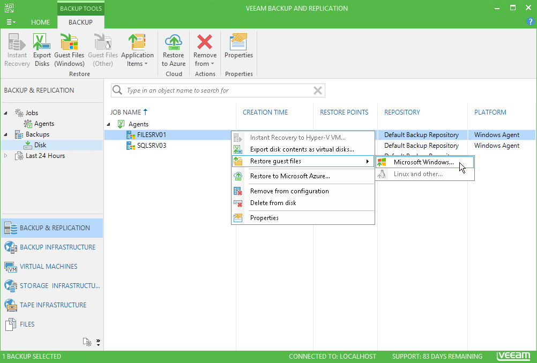The height and width of the screenshot is (363, 537).
Task: Click the Export Disks ribbon icon
Action: [x=42, y=50]
